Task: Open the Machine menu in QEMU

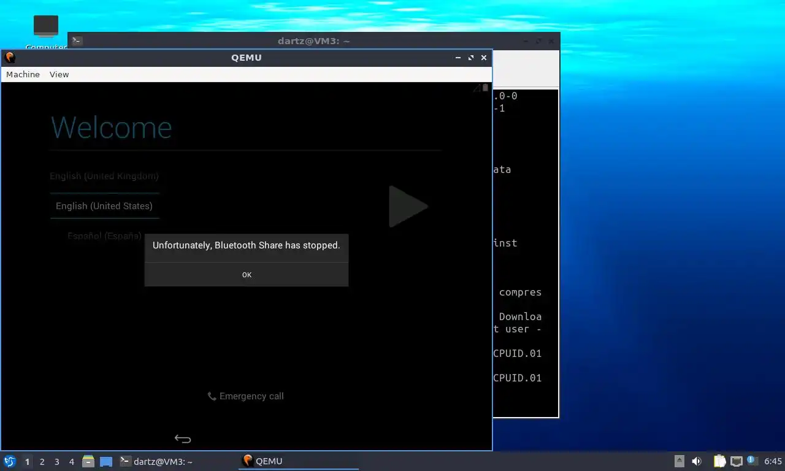Action: click(23, 74)
